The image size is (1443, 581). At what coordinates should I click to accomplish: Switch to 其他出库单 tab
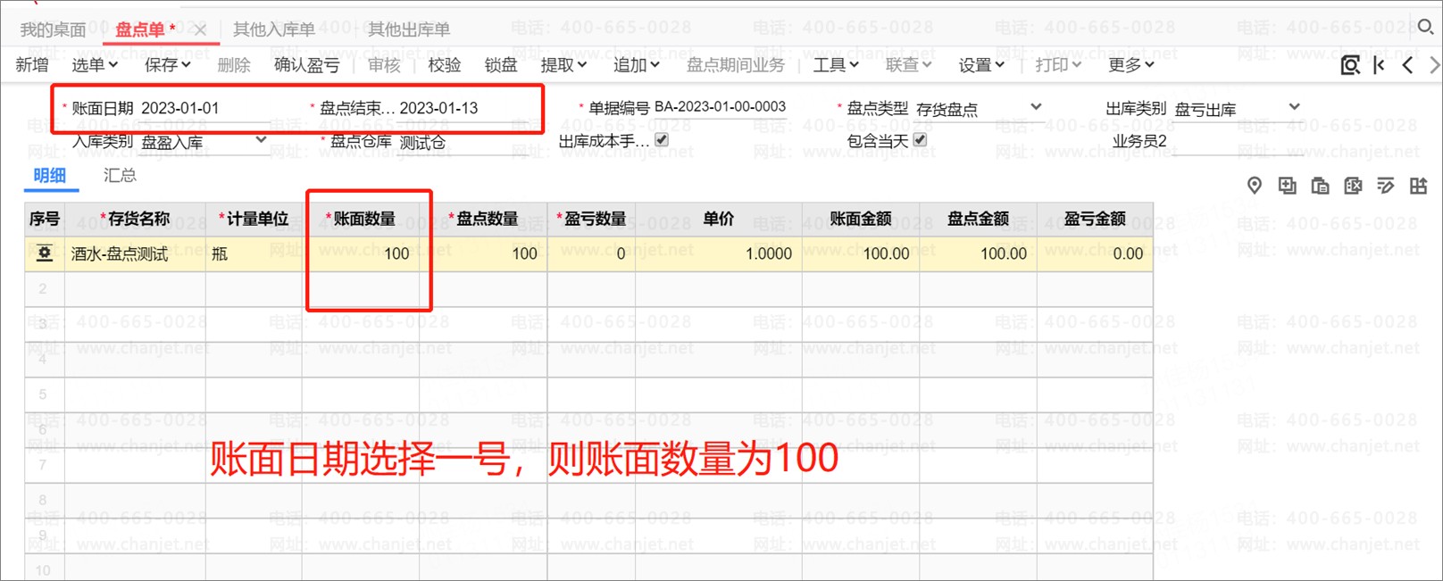(x=409, y=29)
